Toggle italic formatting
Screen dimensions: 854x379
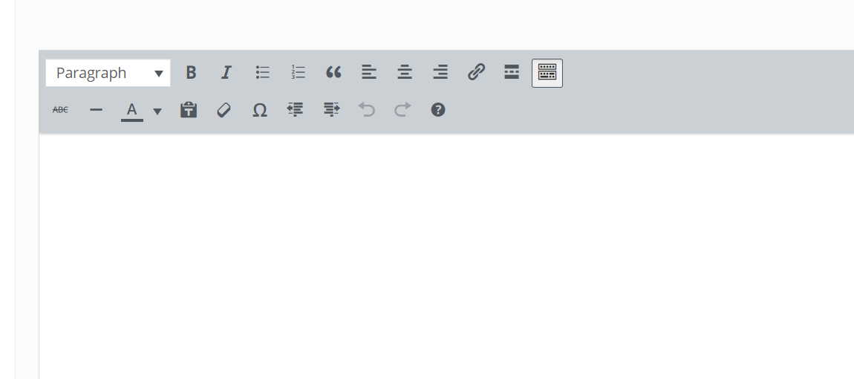pos(226,73)
